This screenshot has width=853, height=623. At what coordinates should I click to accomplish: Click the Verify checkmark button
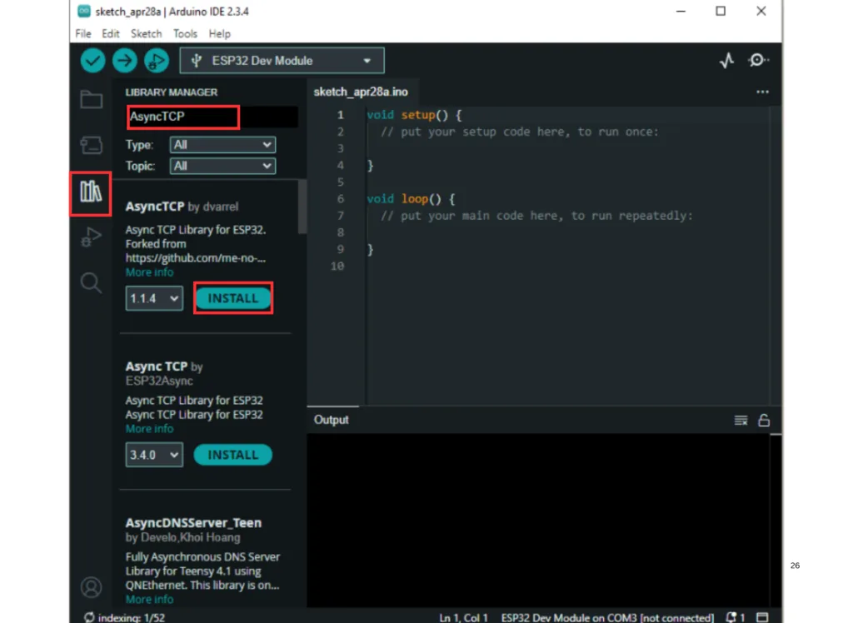pyautogui.click(x=92, y=61)
